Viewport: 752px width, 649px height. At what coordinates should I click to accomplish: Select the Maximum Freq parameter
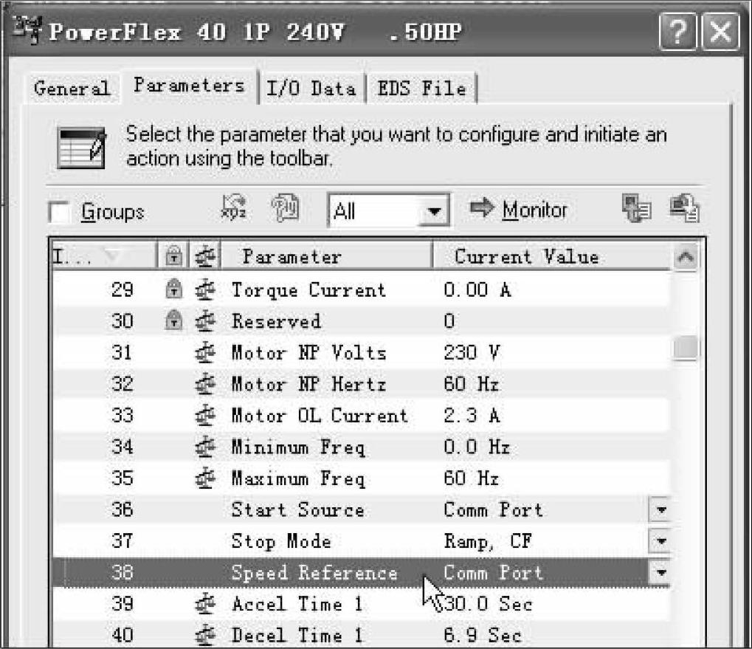click(298, 478)
